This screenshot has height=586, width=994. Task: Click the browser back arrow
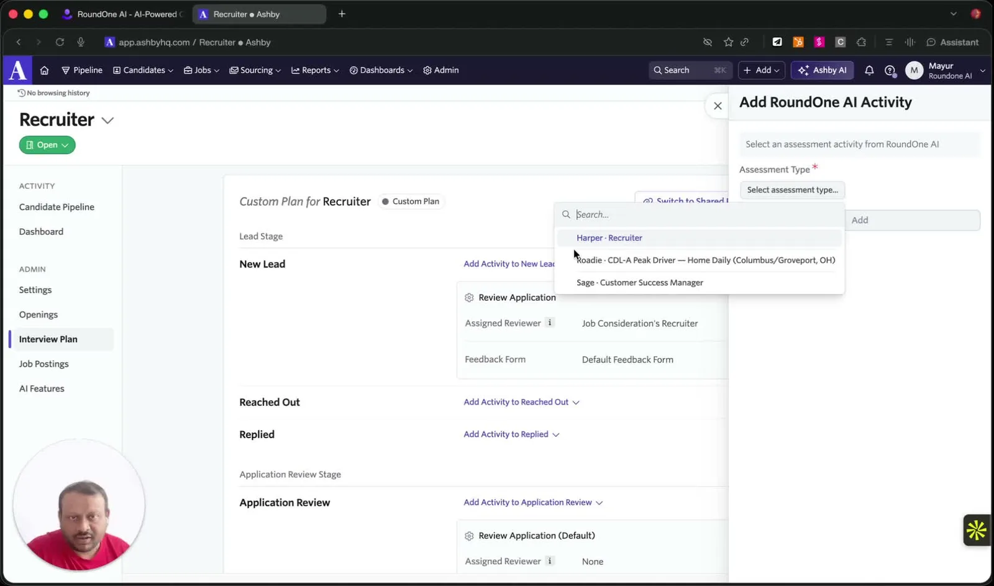tap(19, 42)
